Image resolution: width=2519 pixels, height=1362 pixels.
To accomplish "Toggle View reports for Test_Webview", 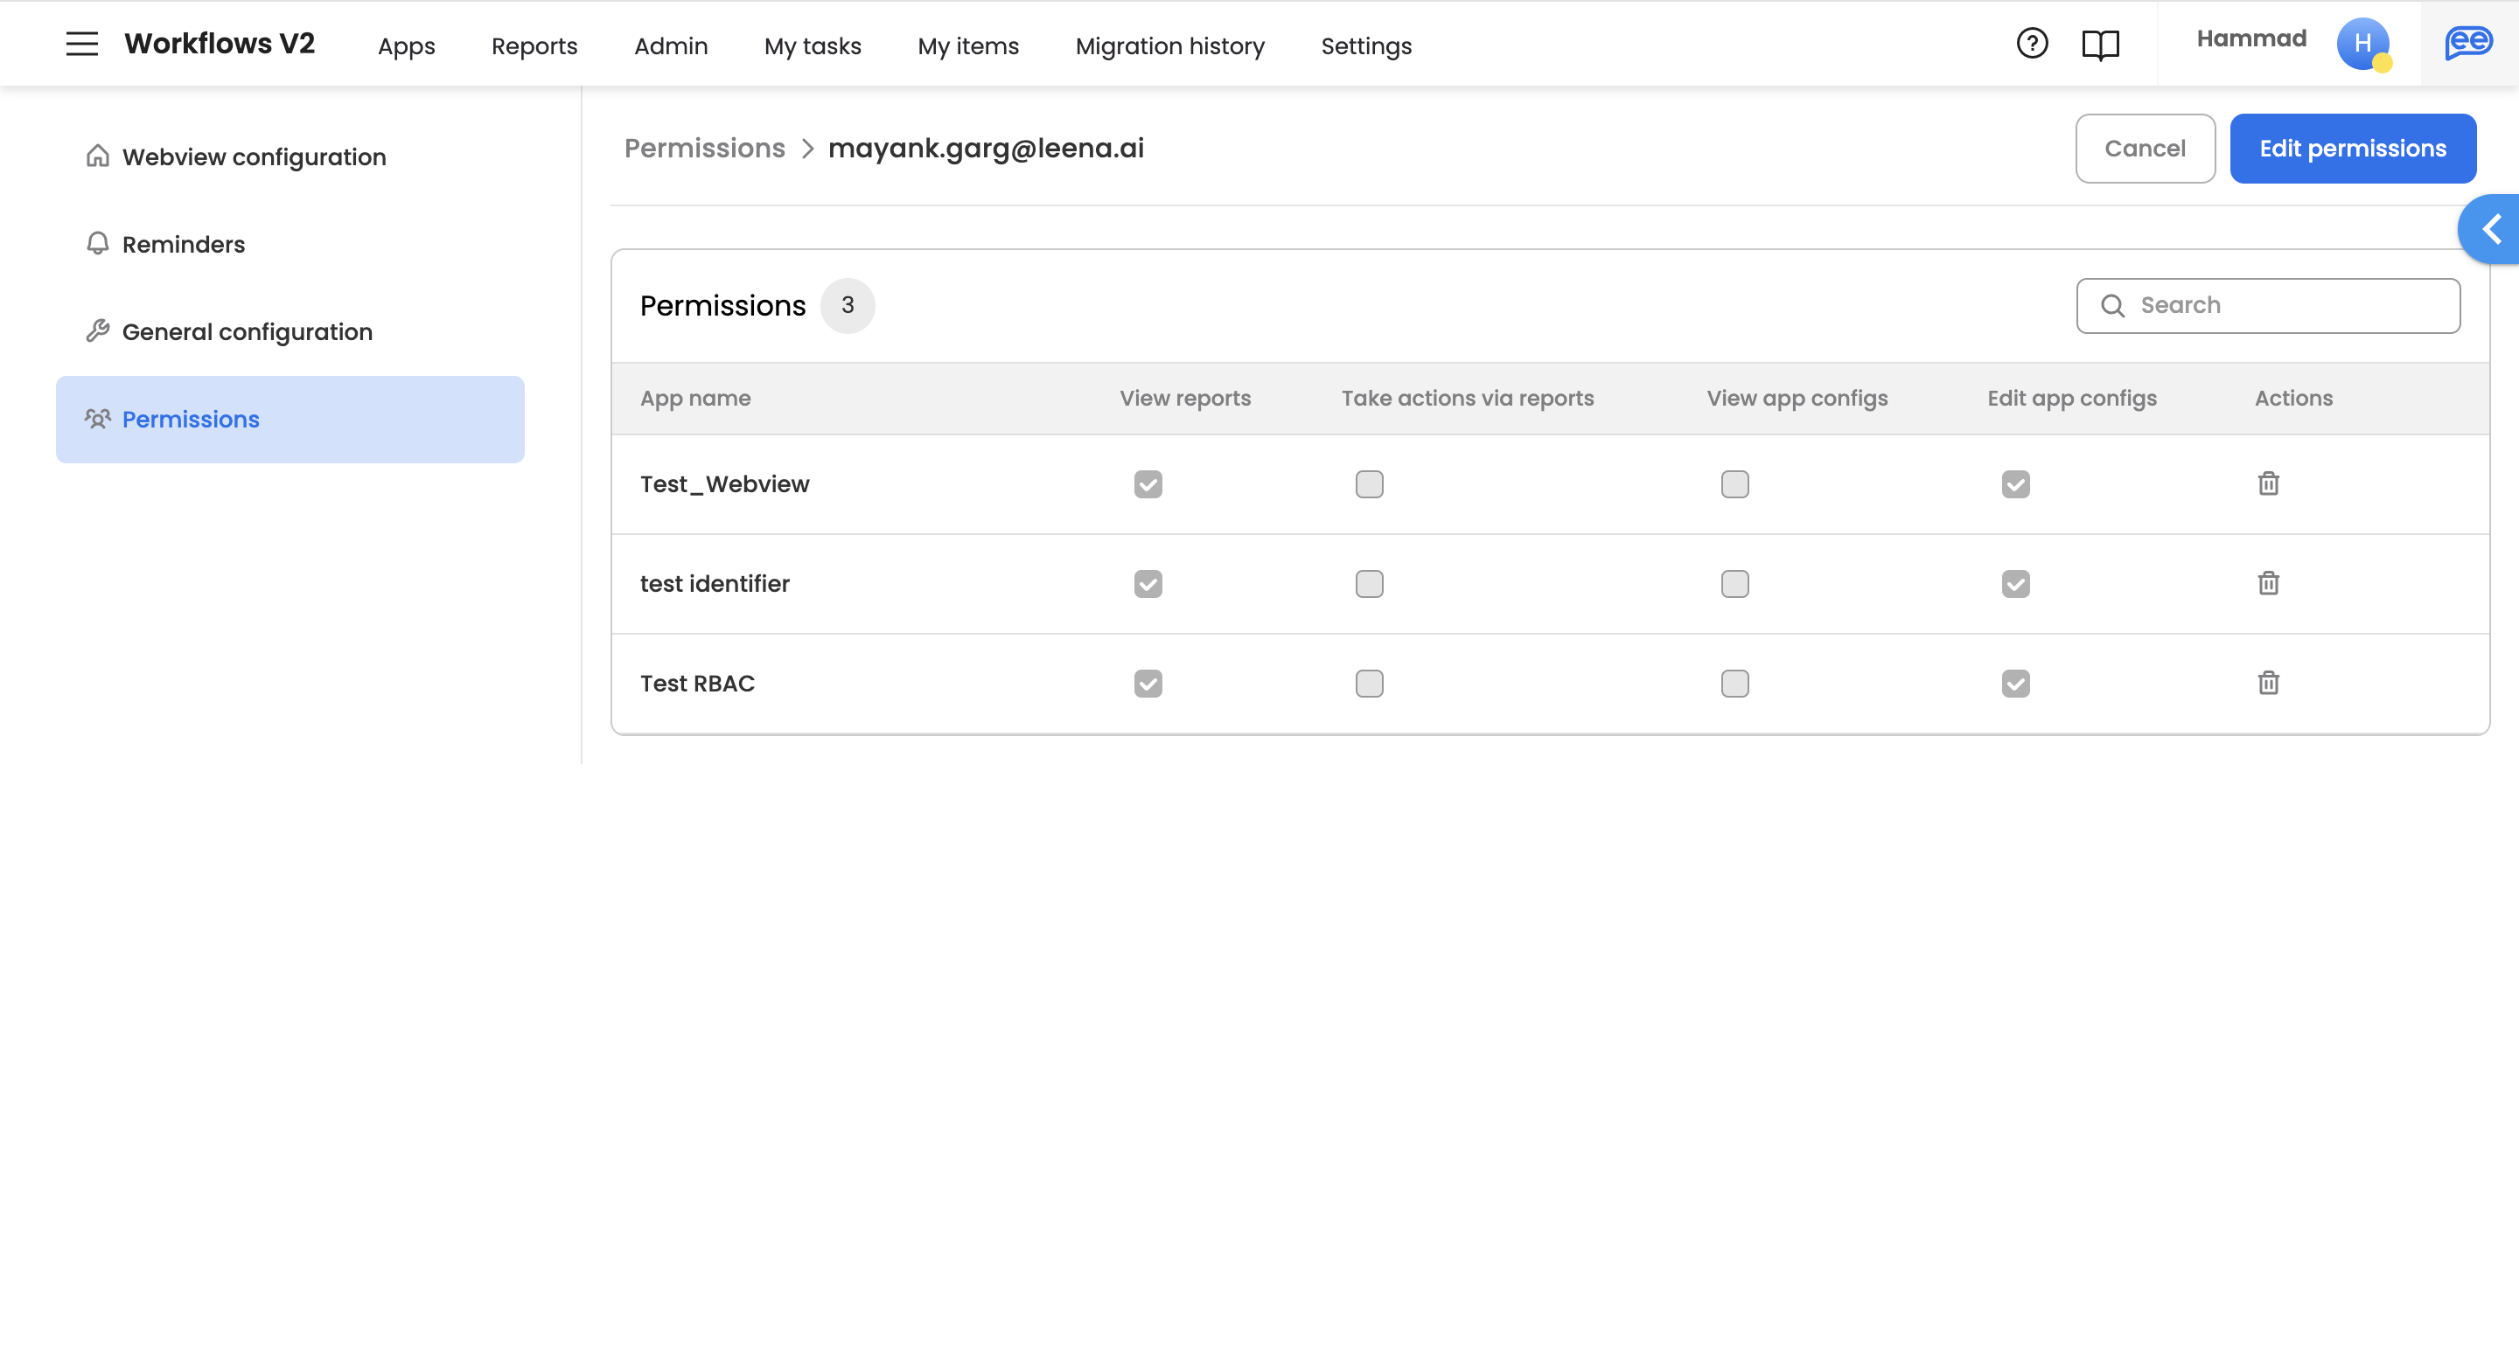I will (1148, 484).
